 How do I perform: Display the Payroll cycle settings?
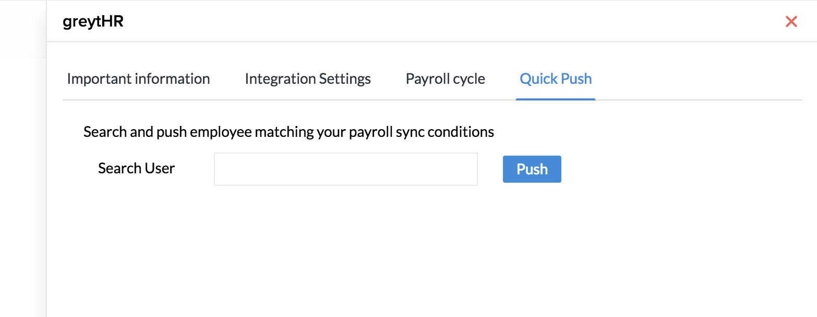coord(445,79)
